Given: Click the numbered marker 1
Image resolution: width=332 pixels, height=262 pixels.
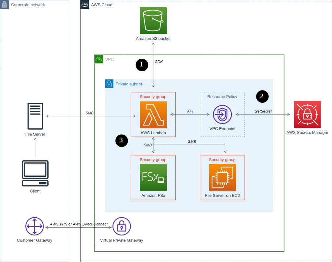Looking at the screenshot, I should coord(142,65).
